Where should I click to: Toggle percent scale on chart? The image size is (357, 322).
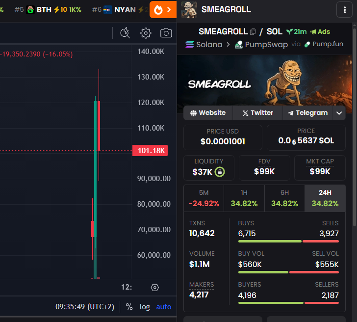click(129, 307)
